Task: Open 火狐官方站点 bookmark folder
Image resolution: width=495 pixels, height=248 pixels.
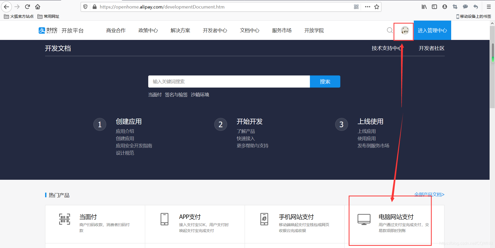Action: 19,16
